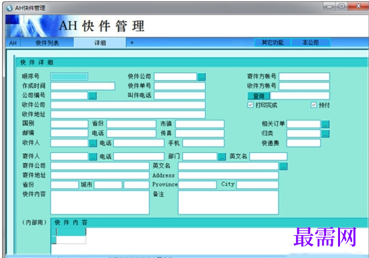Focus the 作成时间 field
The height and width of the screenshot is (258, 369).
pos(82,86)
